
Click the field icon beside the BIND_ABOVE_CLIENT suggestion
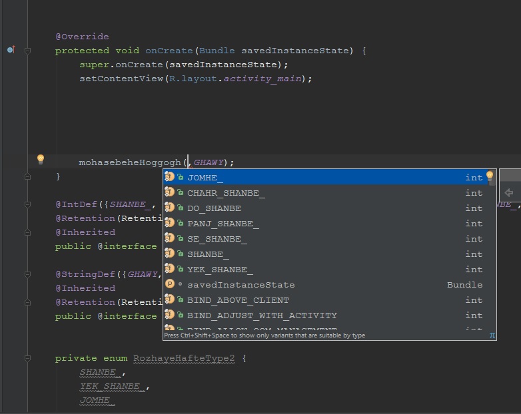pyautogui.click(x=169, y=300)
